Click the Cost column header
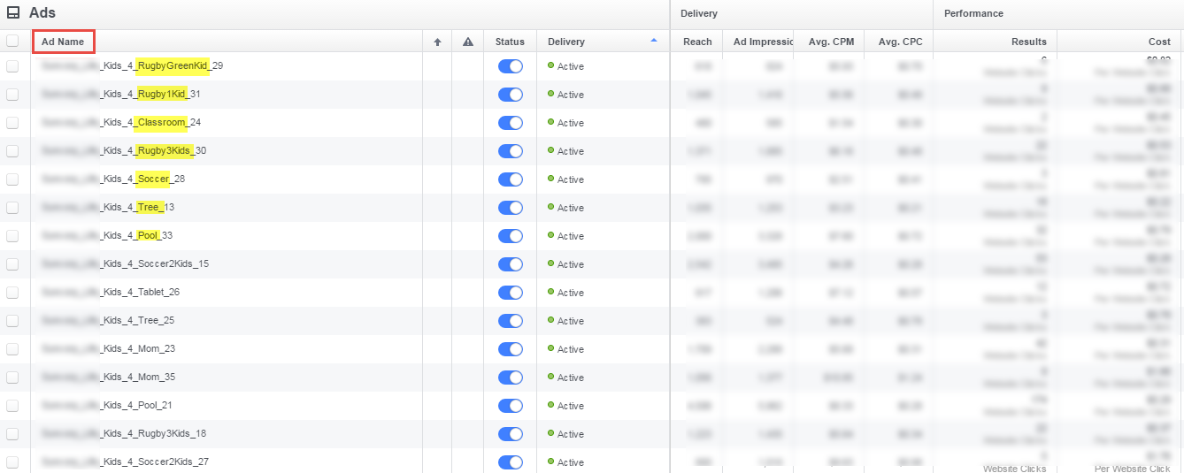 (x=1159, y=42)
